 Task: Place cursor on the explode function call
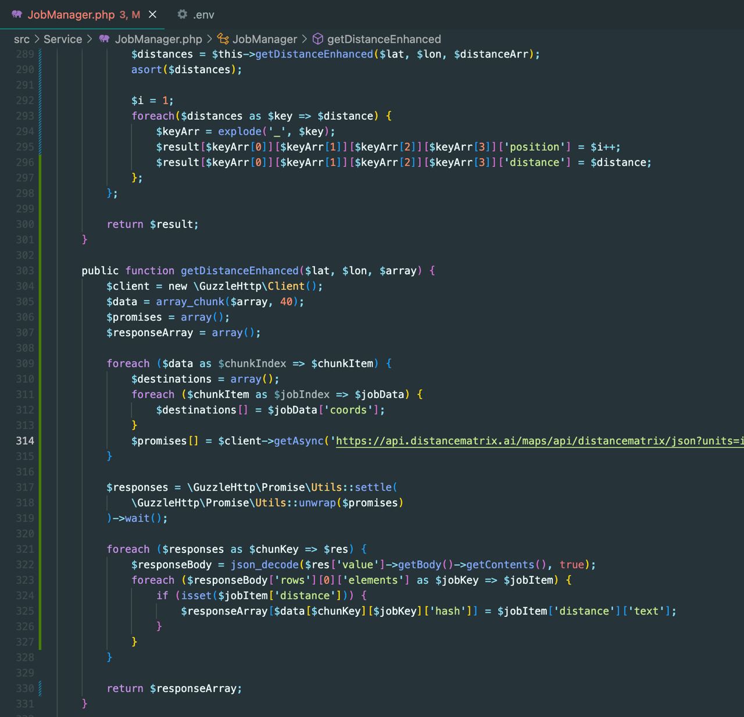[x=239, y=131]
